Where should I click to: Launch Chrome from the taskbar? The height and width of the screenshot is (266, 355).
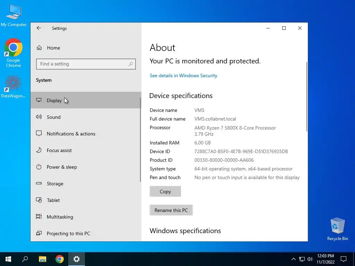click(x=60, y=259)
